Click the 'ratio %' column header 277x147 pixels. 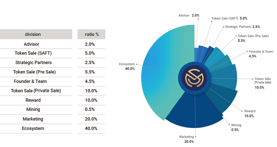[x=91, y=34]
